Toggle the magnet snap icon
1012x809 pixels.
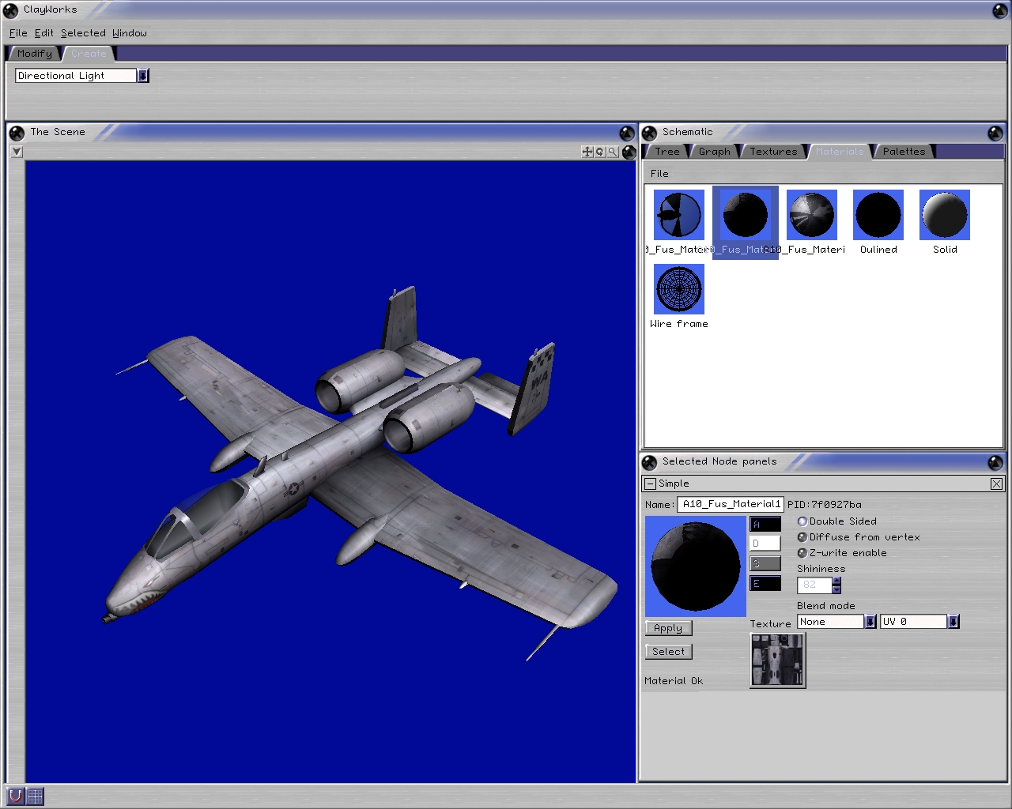[x=15, y=796]
